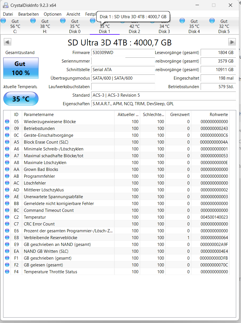Click status orb for Löschfehler row
The width and height of the screenshot is (241, 323).
(7, 183)
